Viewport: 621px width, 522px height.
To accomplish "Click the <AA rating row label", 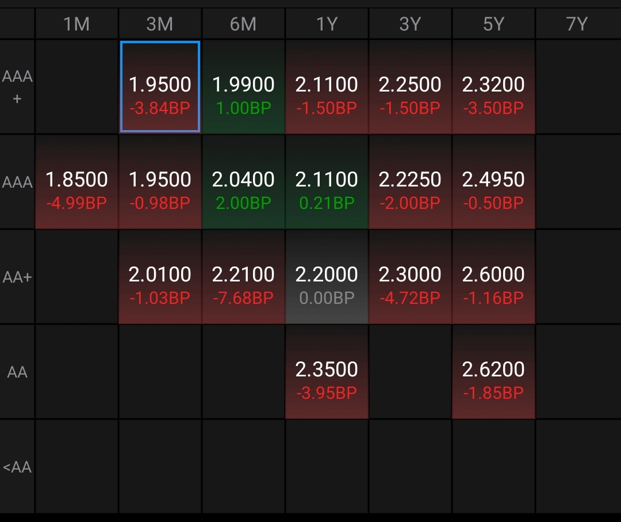I will [17, 467].
